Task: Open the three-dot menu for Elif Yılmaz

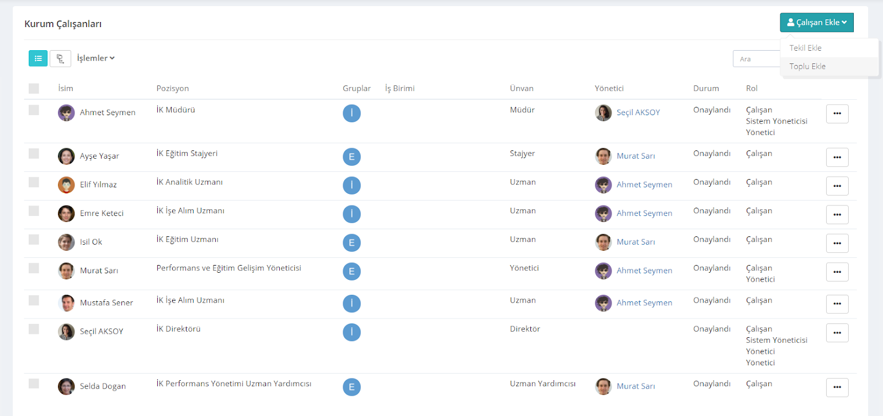Action: (837, 186)
